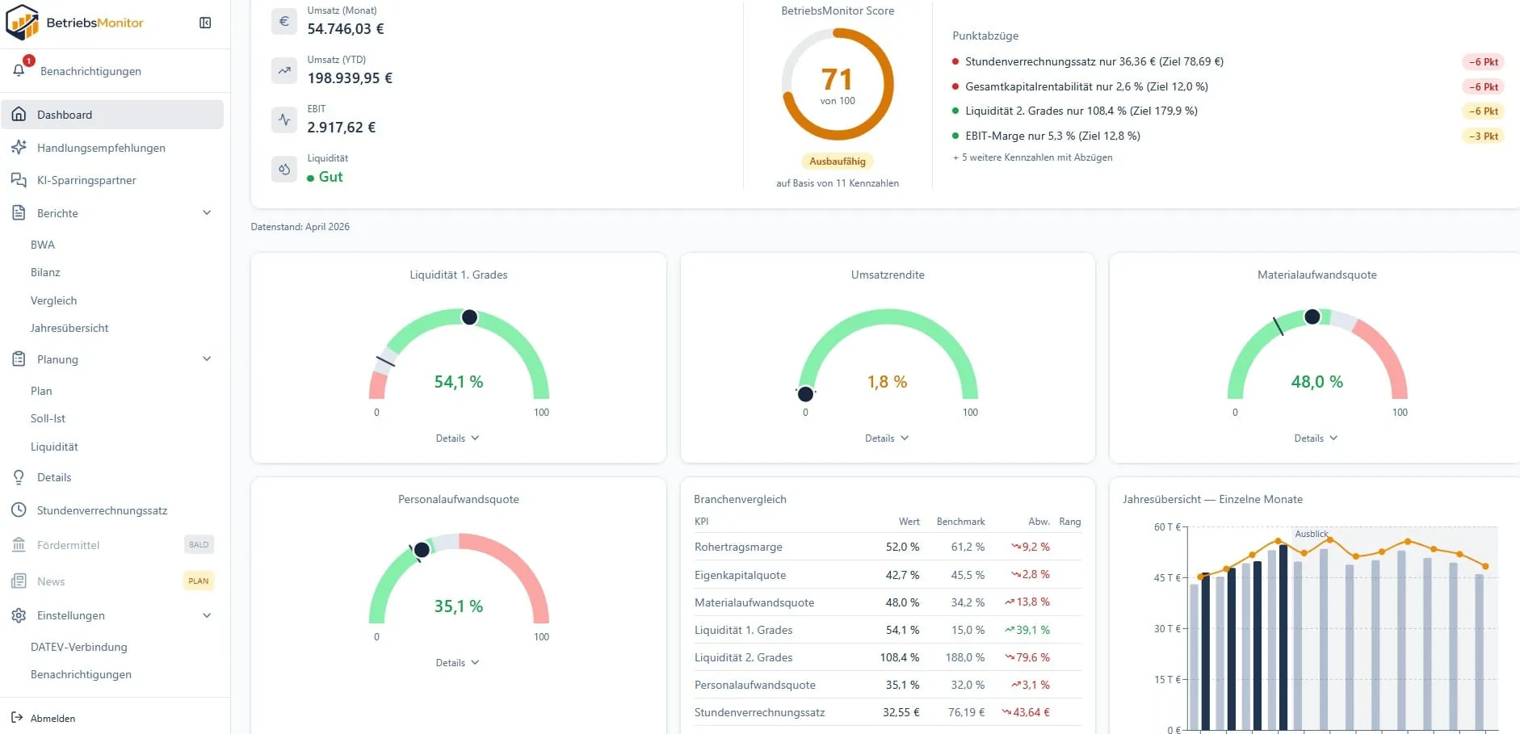Viewport: 1520px width, 734px height.
Task: Click the BetriebsMonitor Score ring 71
Action: pos(838,85)
